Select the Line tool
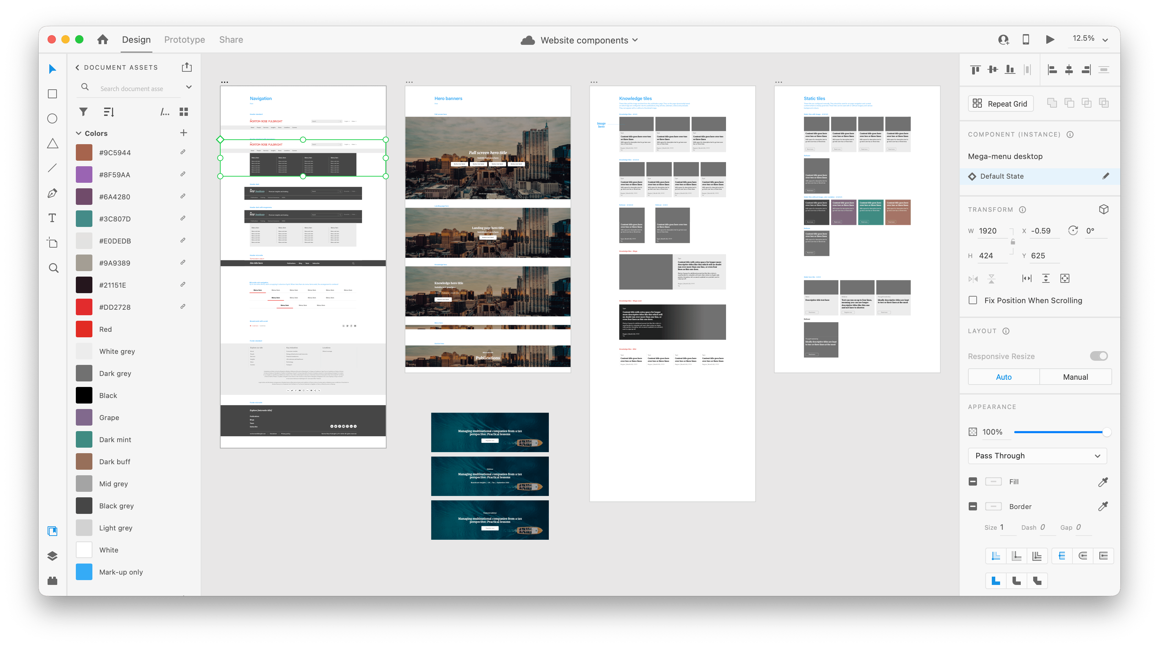Screen dimensions: 1159x647 click(52, 168)
